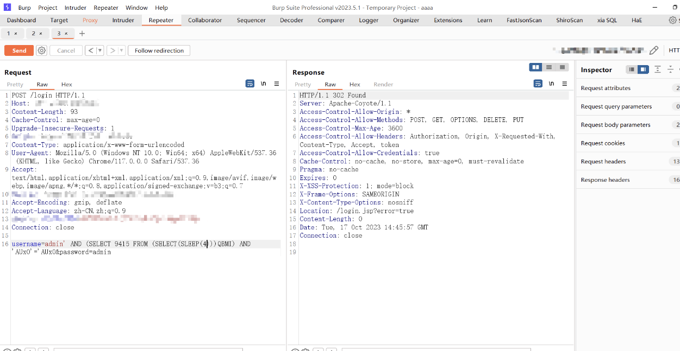Expand Request cookies section

pyautogui.click(x=628, y=143)
